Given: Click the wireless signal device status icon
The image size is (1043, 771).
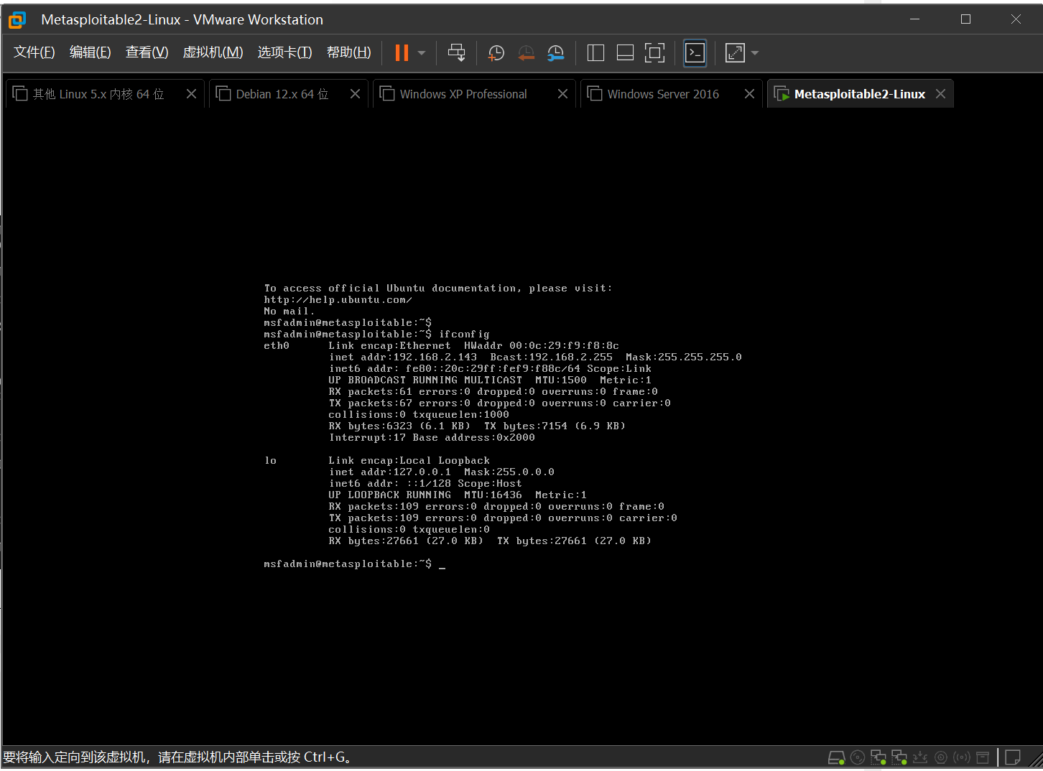Looking at the screenshot, I should 961,757.
